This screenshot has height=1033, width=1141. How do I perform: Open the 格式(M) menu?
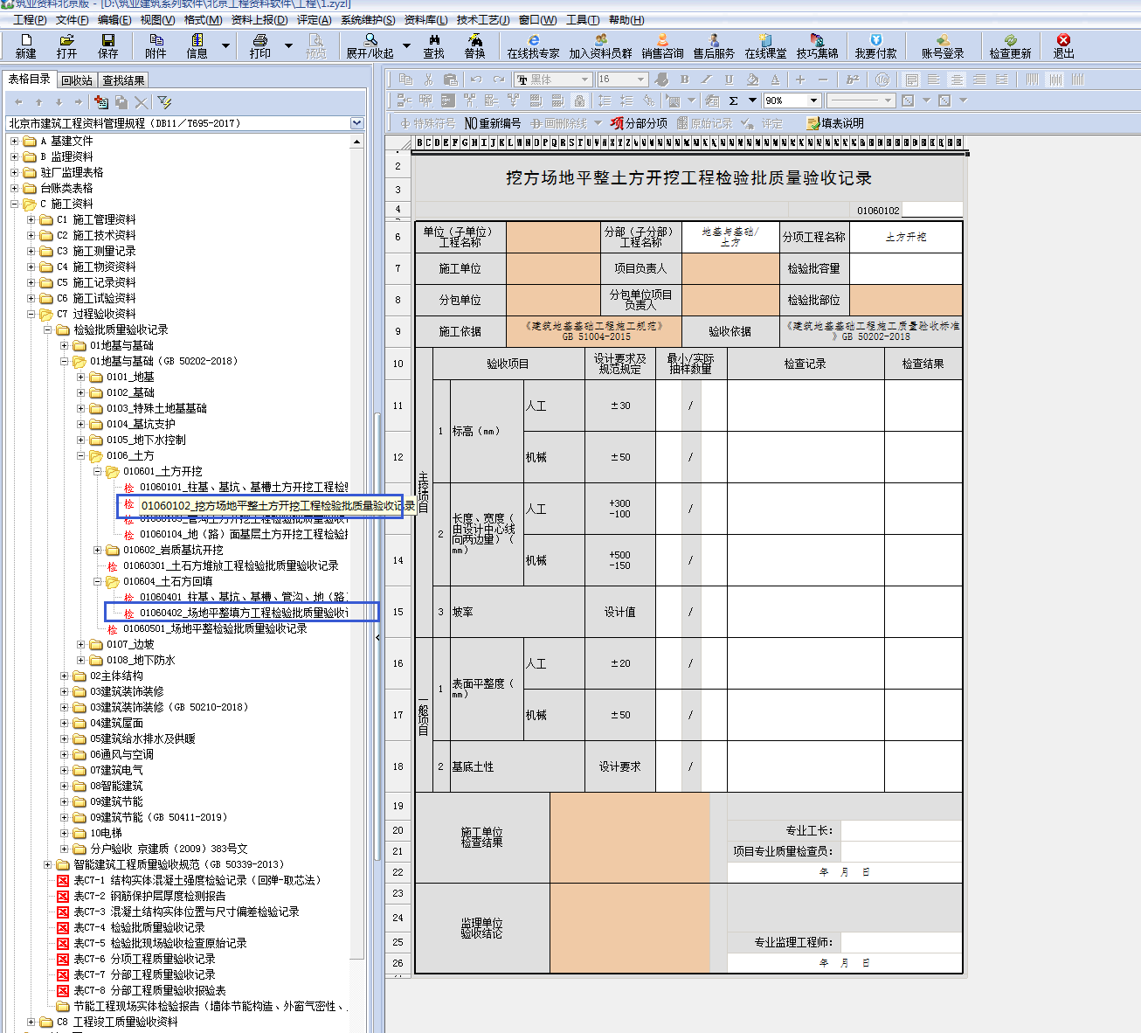click(202, 19)
